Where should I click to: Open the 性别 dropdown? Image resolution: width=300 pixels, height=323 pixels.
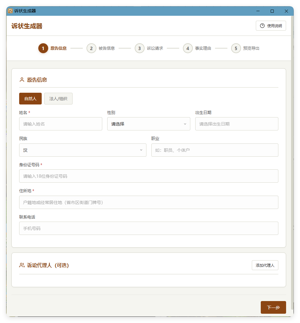point(149,124)
